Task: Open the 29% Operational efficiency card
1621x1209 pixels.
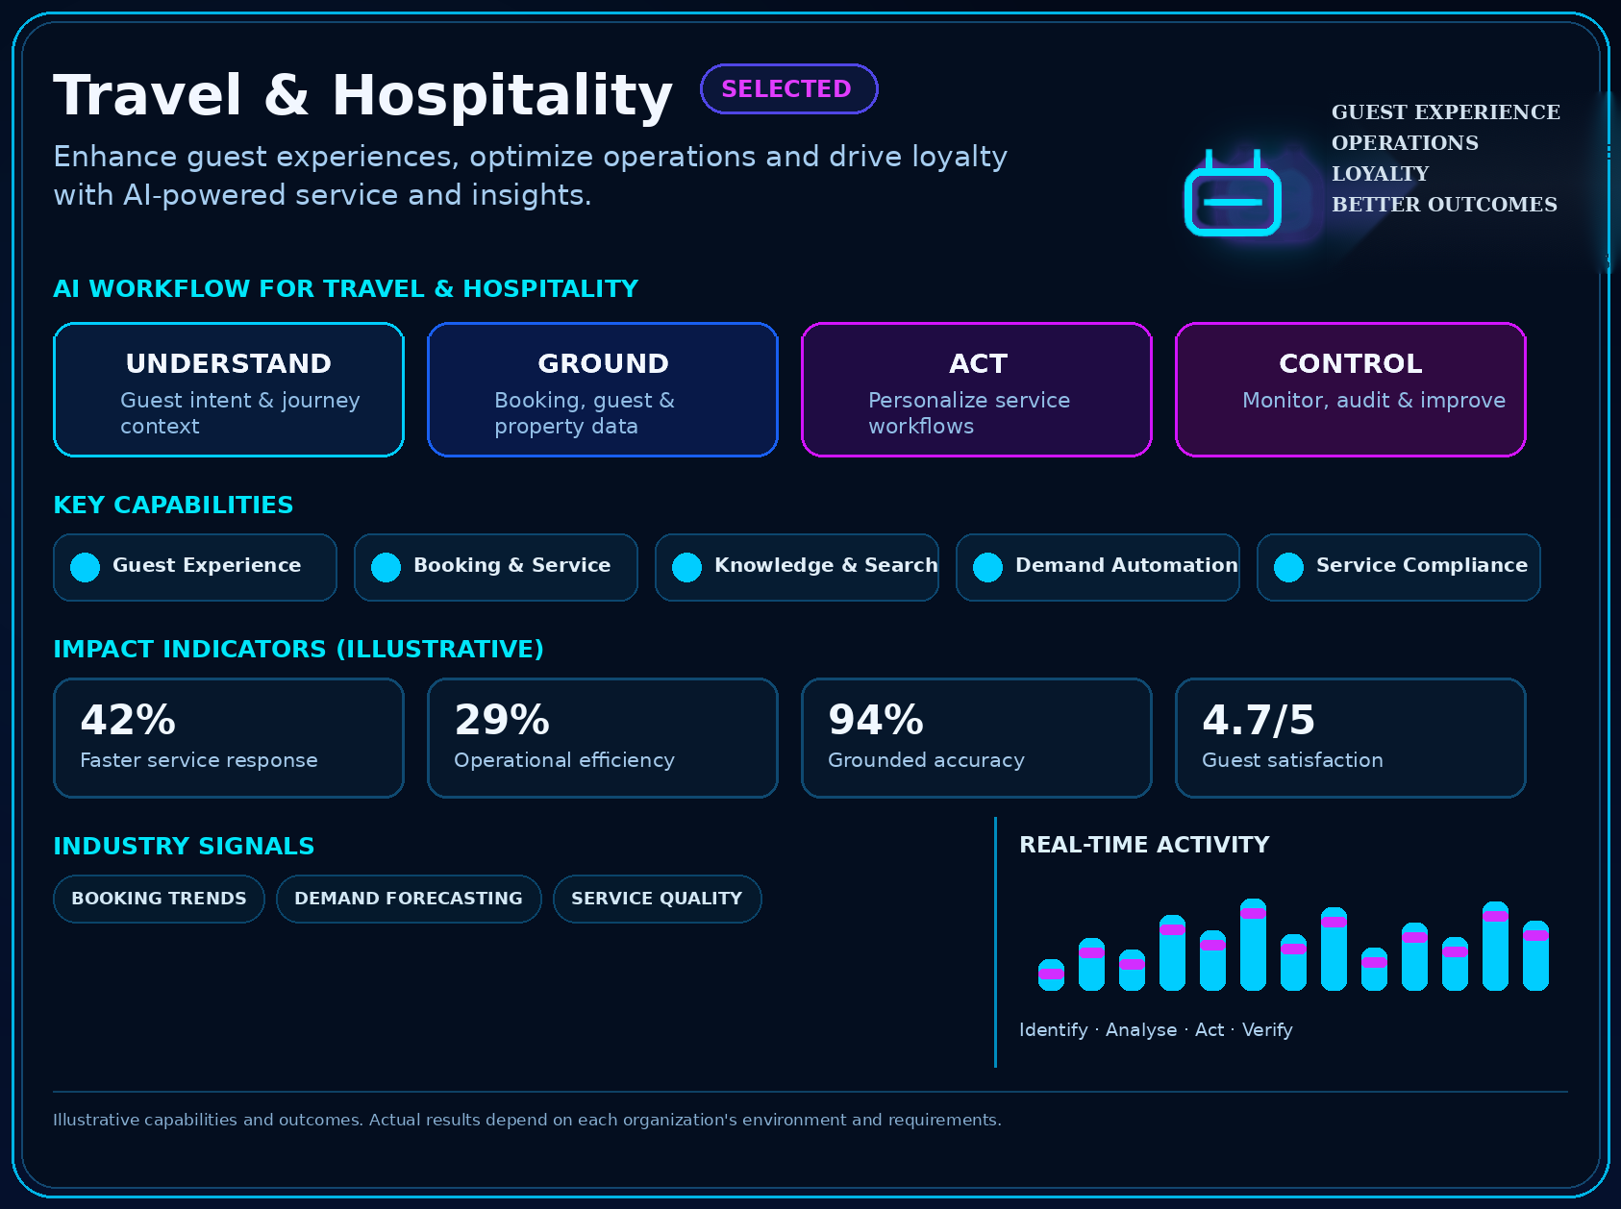Action: coord(603,738)
